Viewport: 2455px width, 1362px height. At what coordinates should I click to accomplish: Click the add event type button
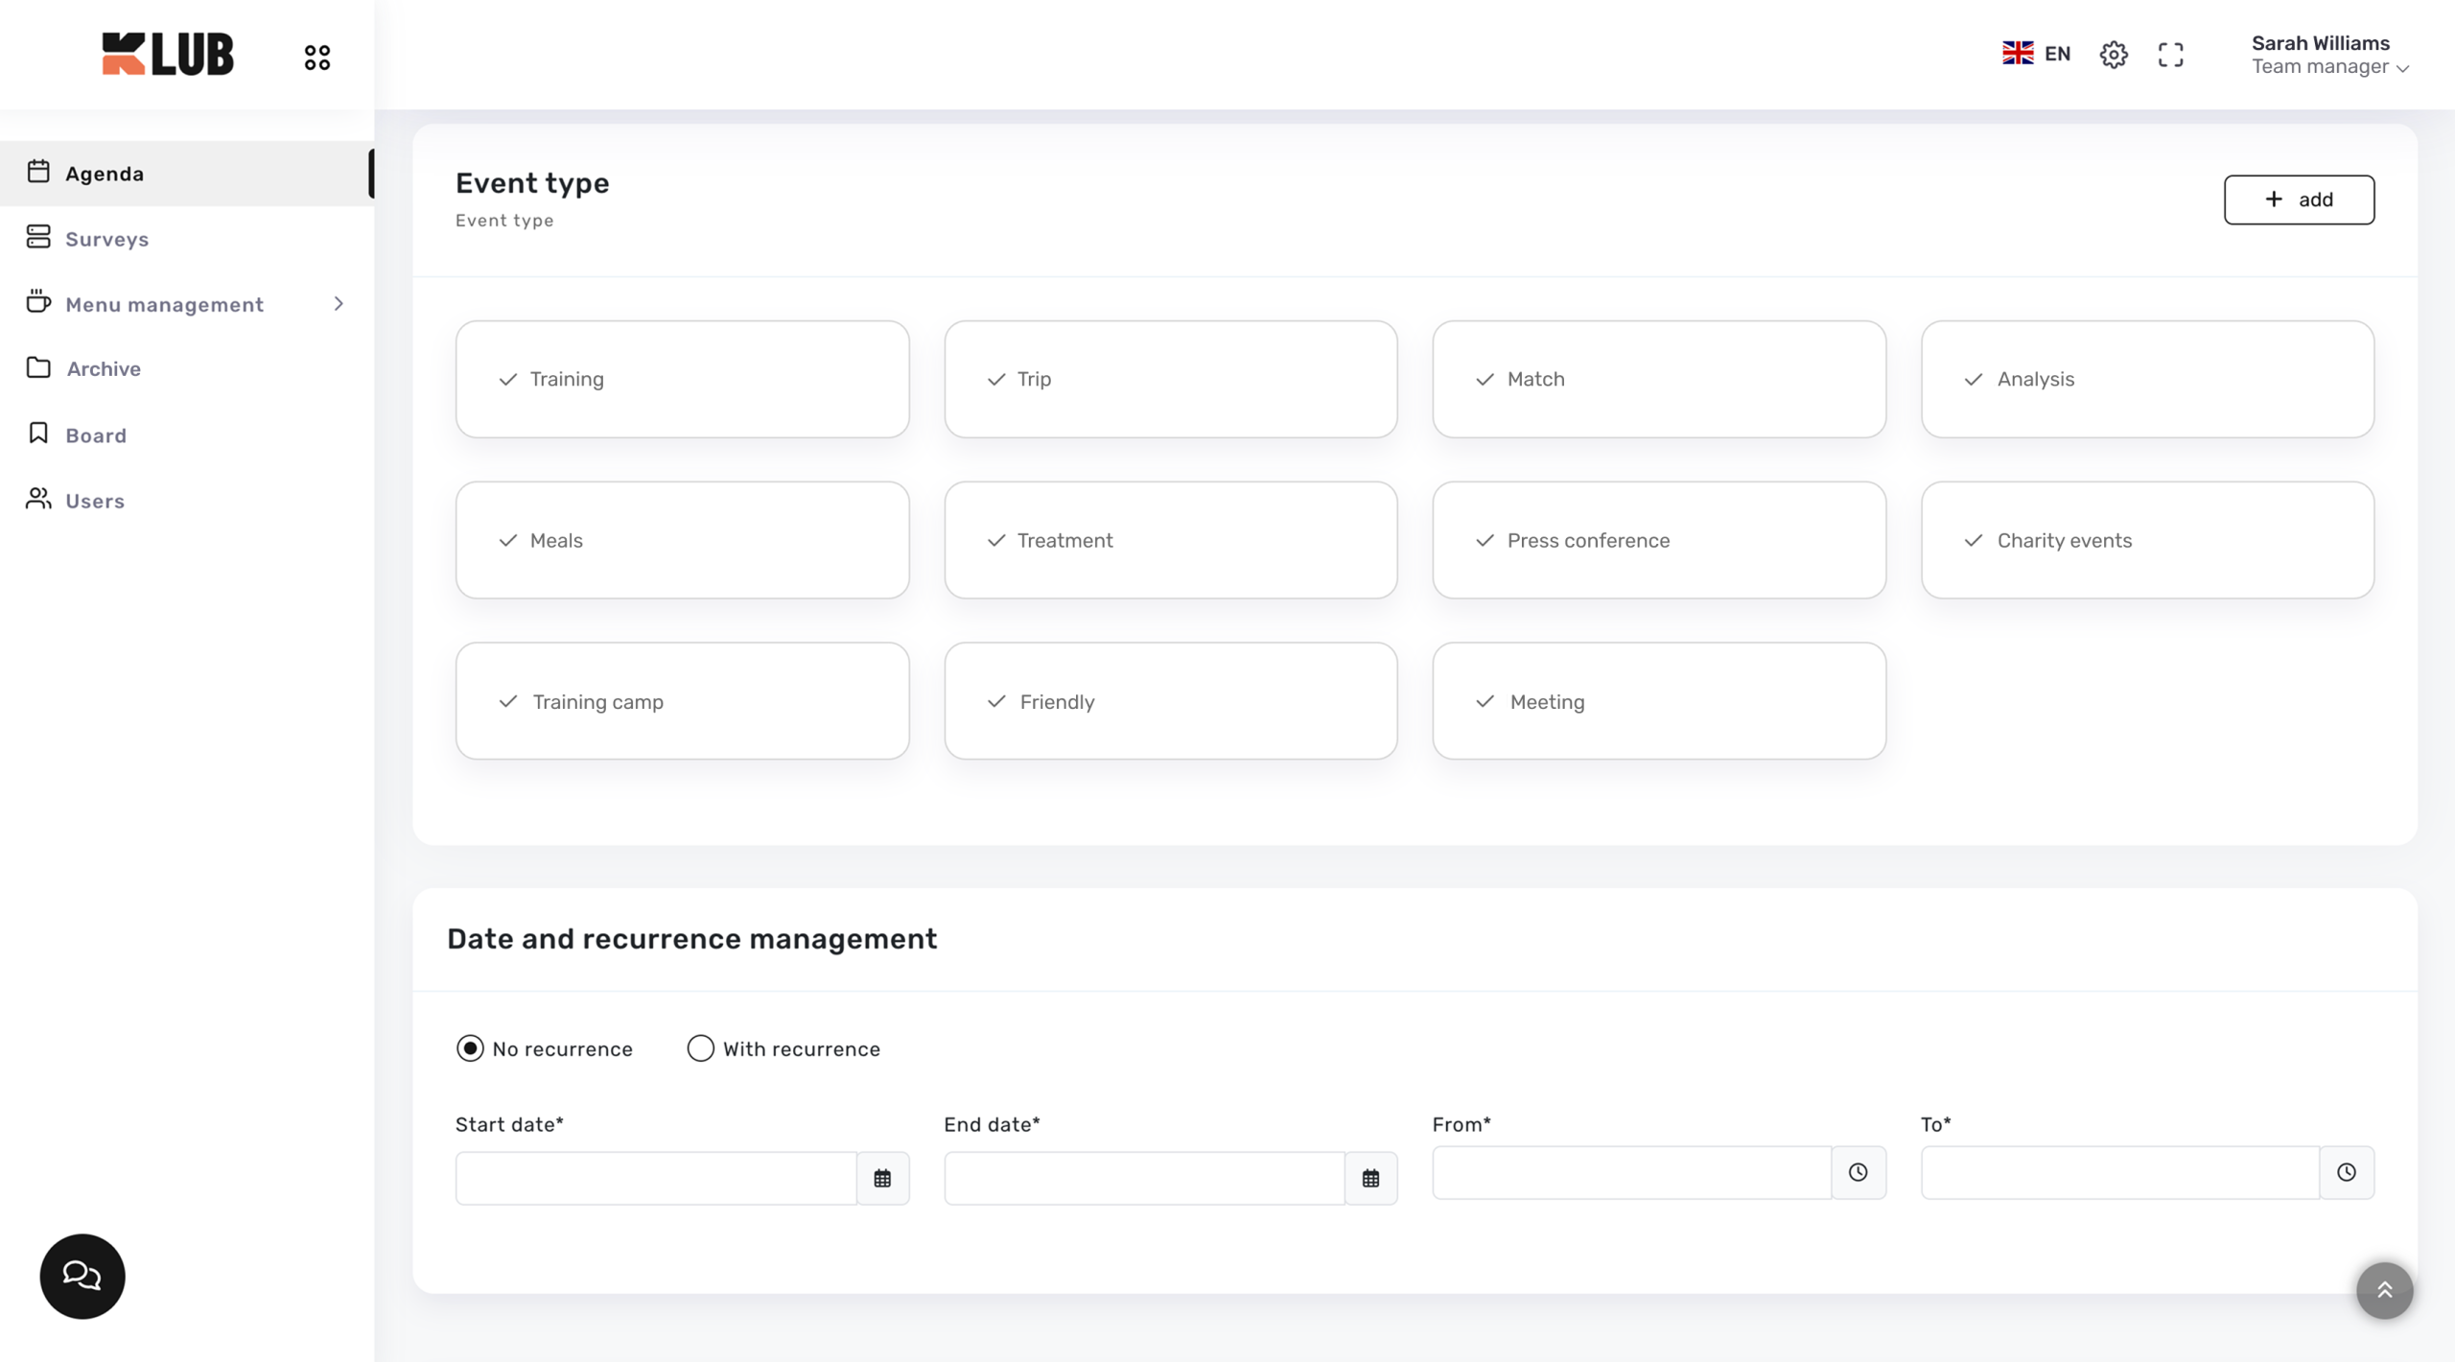coord(2299,200)
